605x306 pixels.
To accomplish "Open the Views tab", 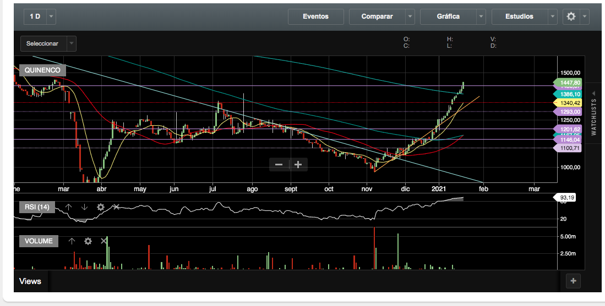I will (30, 281).
